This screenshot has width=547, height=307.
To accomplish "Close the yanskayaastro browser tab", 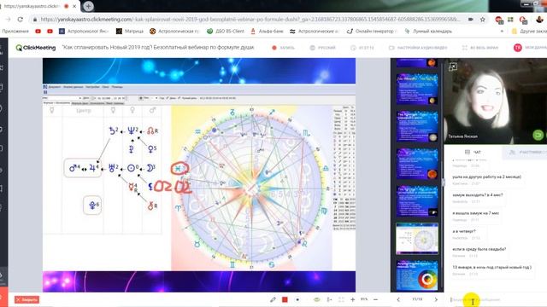I will click(x=74, y=6).
